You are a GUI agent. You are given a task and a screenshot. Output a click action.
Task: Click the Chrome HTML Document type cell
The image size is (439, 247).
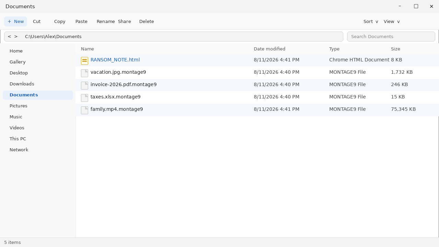359,60
